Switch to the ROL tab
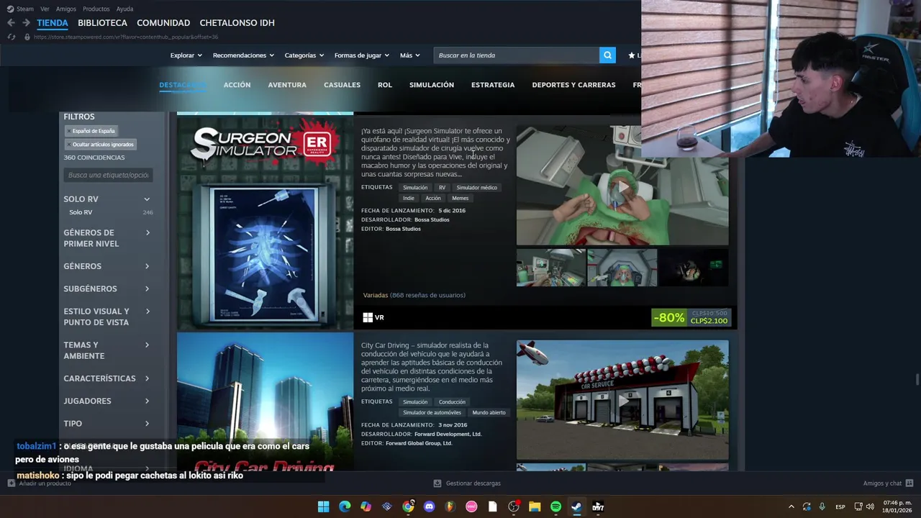The image size is (921, 518). 385,85
